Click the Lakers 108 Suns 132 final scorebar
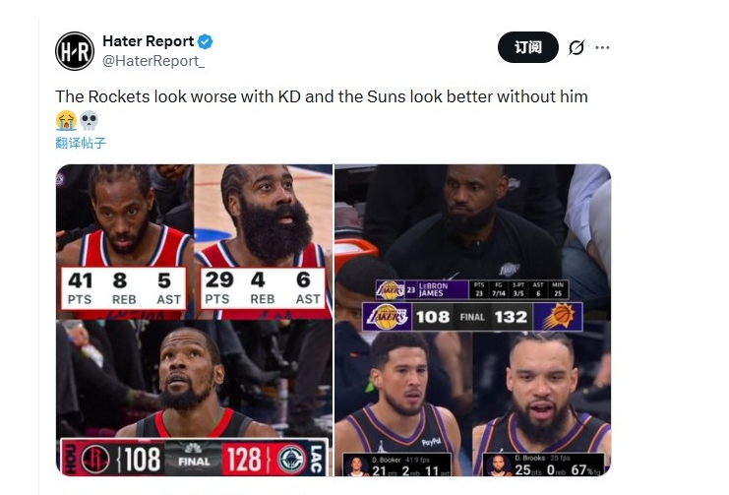Image resolution: width=729 pixels, height=495 pixels. (472, 317)
